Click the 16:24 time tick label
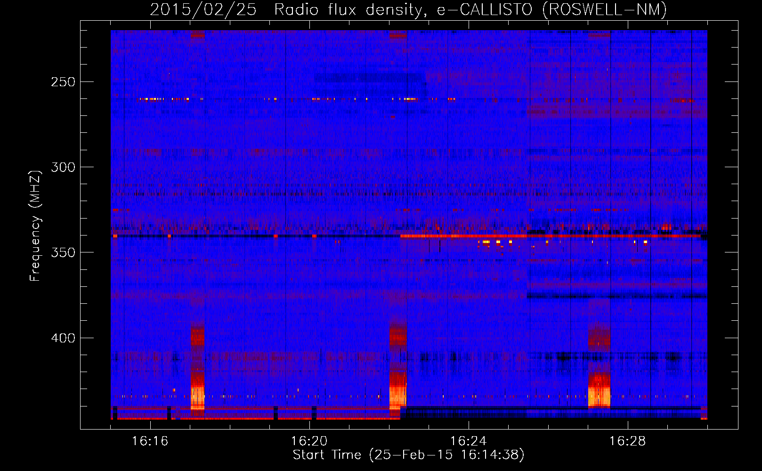The height and width of the screenshot is (471, 762). point(468,441)
